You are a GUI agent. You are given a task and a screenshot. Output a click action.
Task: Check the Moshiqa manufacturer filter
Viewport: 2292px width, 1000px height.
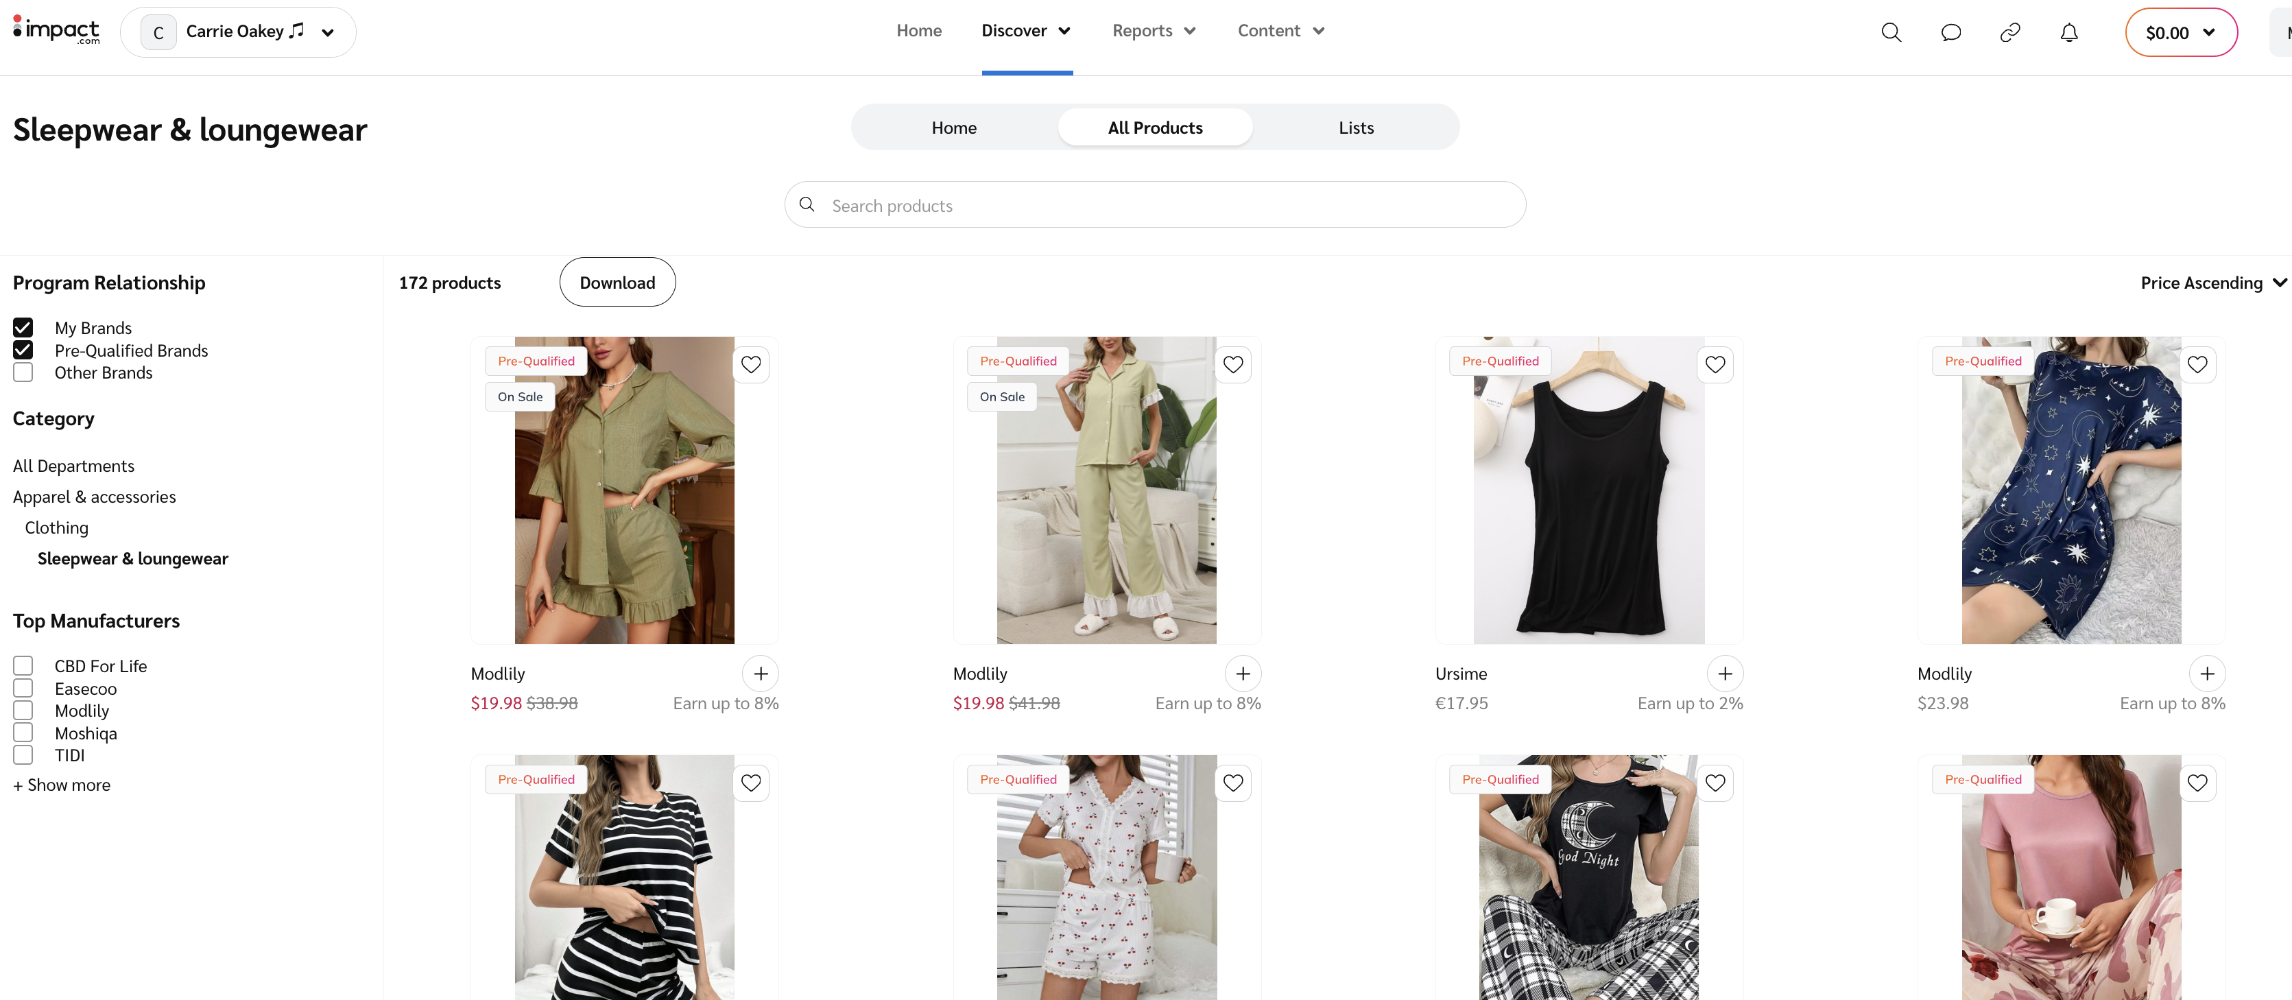(x=23, y=733)
